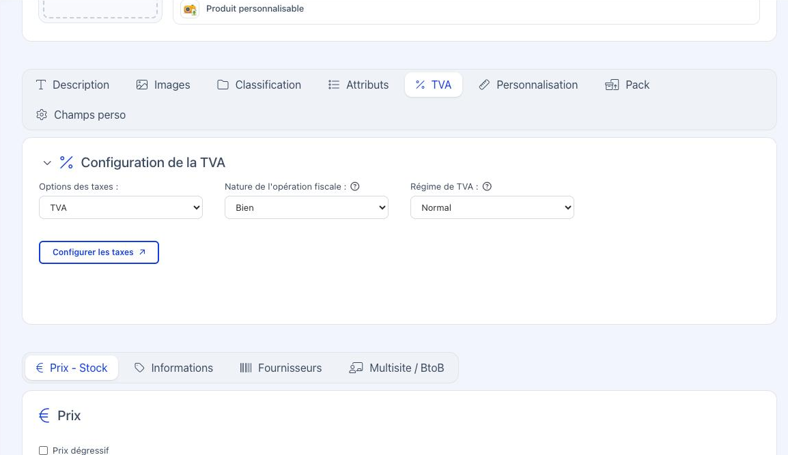This screenshot has width=788, height=455.
Task: Switch to the Description tab
Action: [73, 85]
